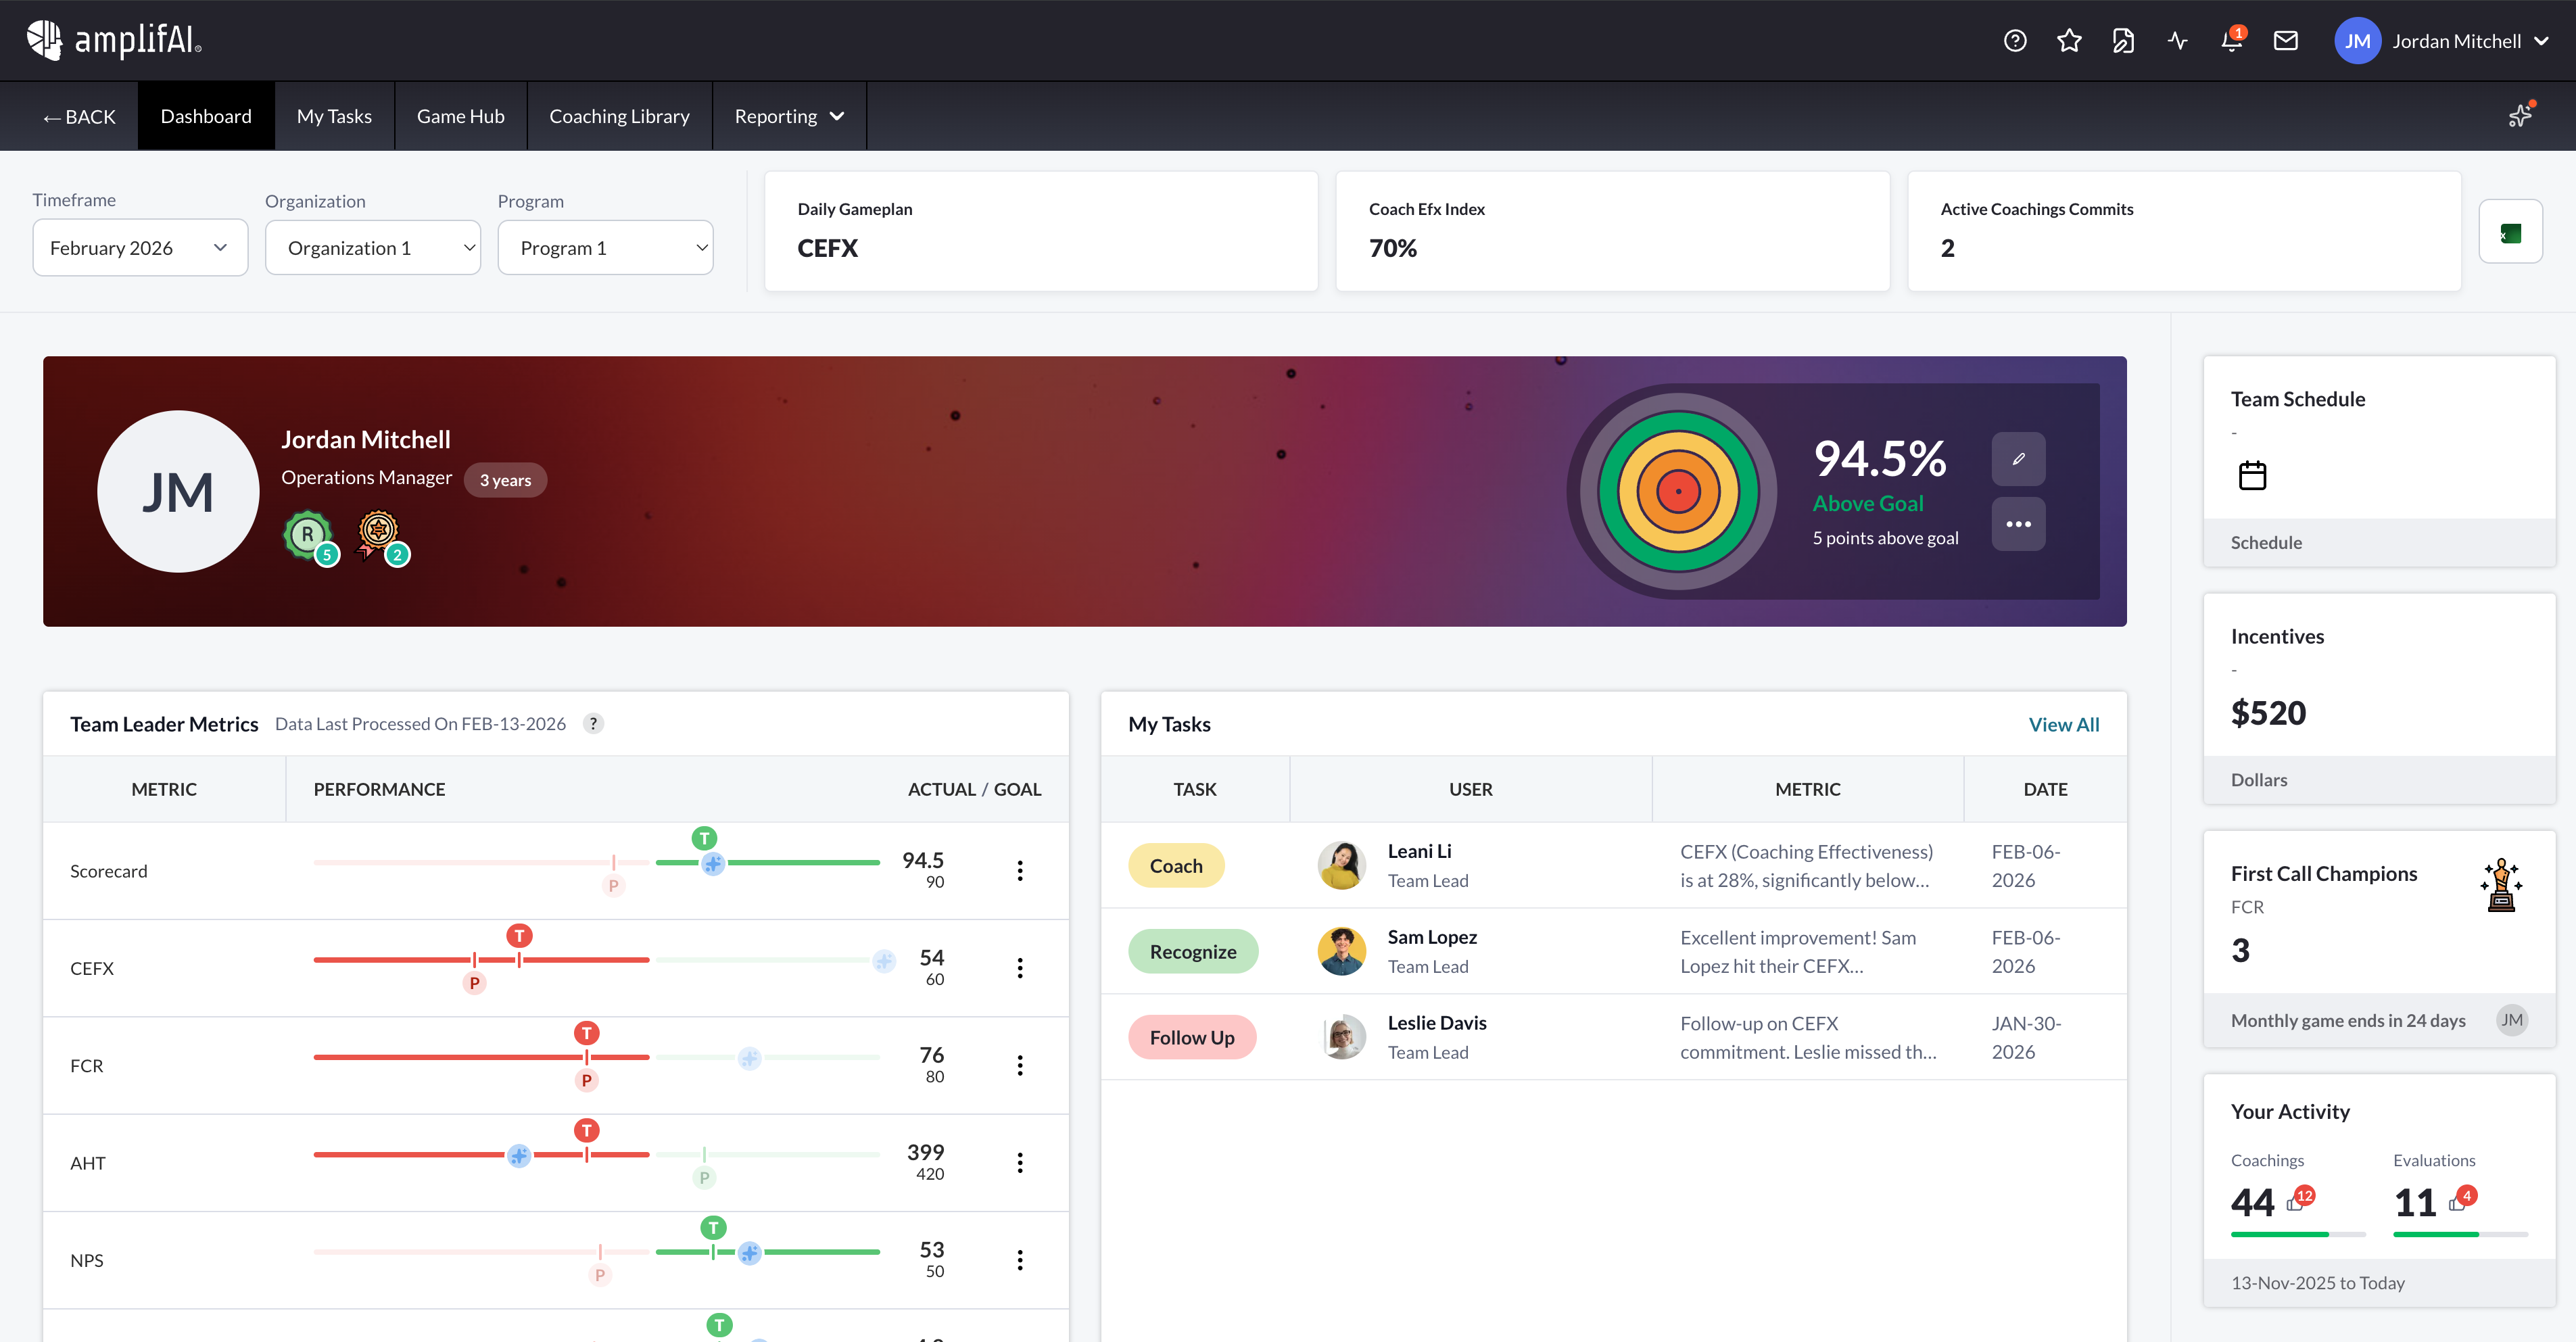Click the Coach button for Leani Li
Viewport: 2576px width, 1342px height.
1176,865
